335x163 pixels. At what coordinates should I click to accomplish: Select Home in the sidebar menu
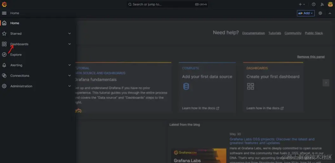tap(15, 23)
